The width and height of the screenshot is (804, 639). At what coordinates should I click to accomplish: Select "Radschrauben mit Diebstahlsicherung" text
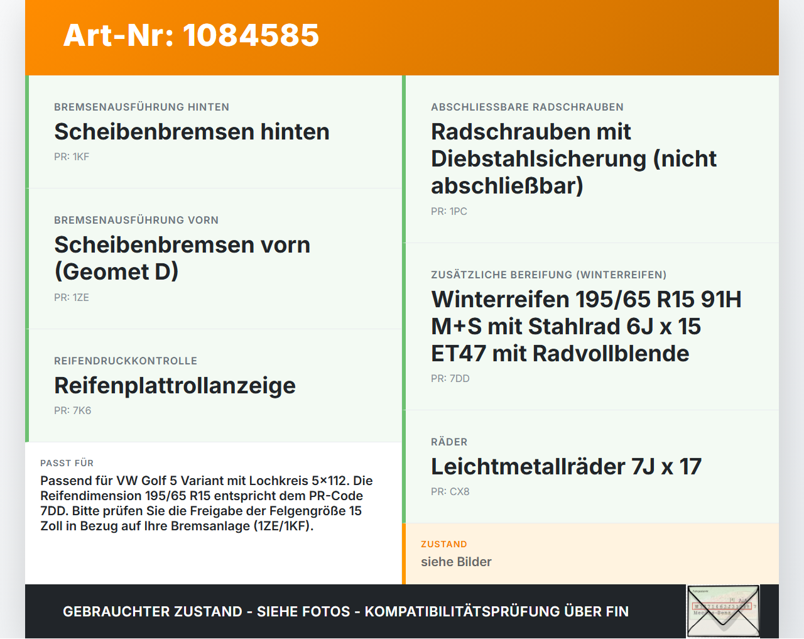[x=573, y=158]
